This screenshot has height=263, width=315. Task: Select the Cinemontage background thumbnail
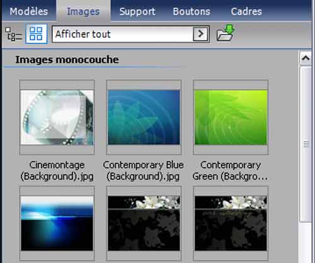coord(57,118)
